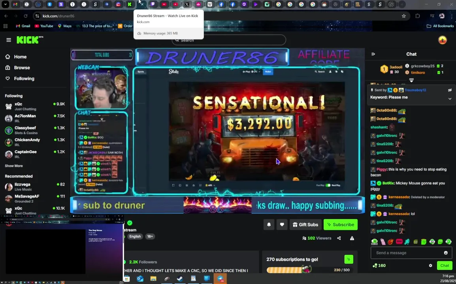
Task: Click the Subscribe button
Action: [341, 224]
